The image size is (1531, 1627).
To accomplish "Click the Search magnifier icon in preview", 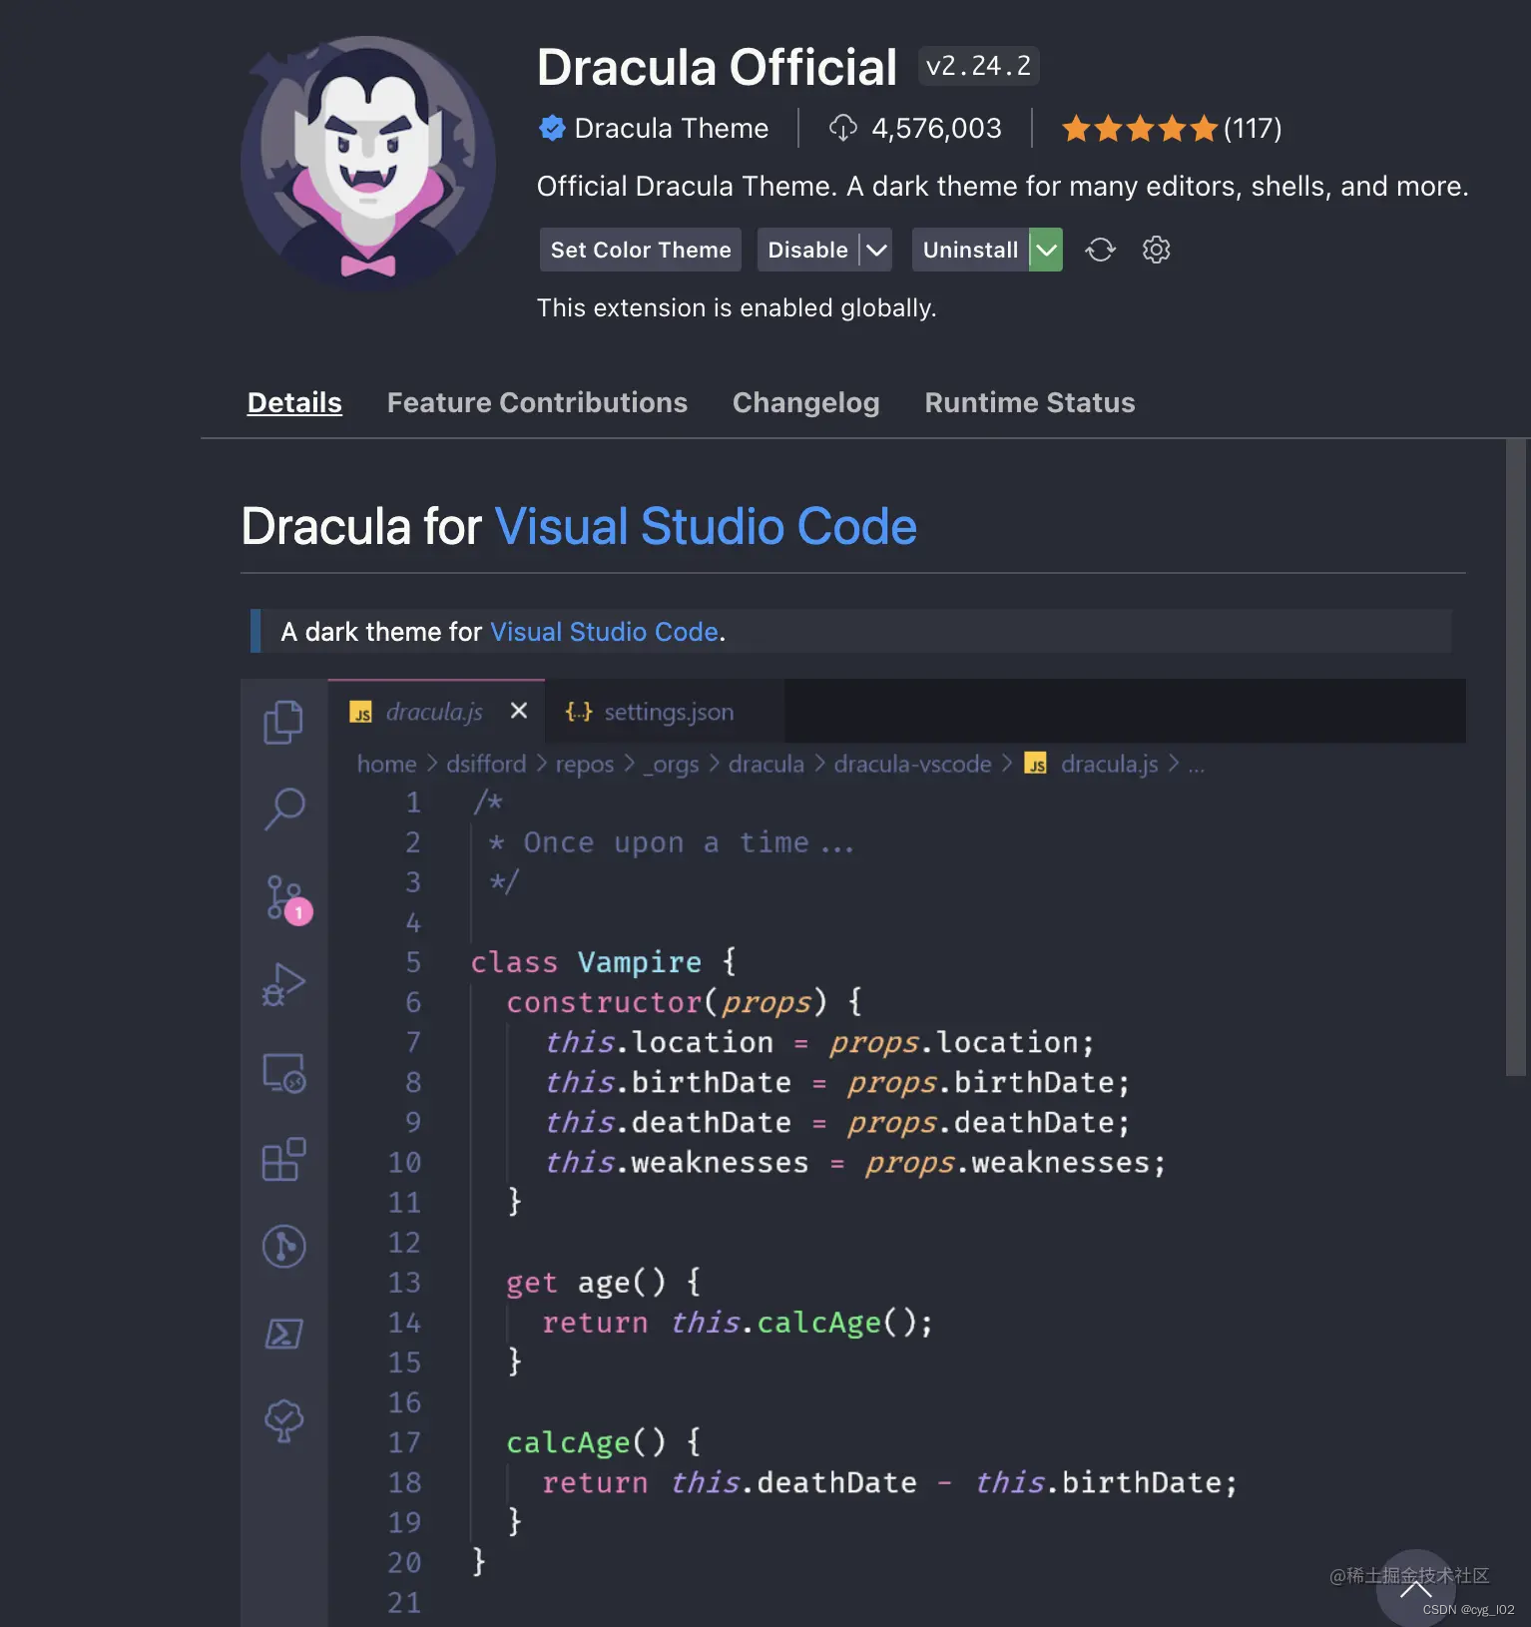I will click(x=283, y=809).
